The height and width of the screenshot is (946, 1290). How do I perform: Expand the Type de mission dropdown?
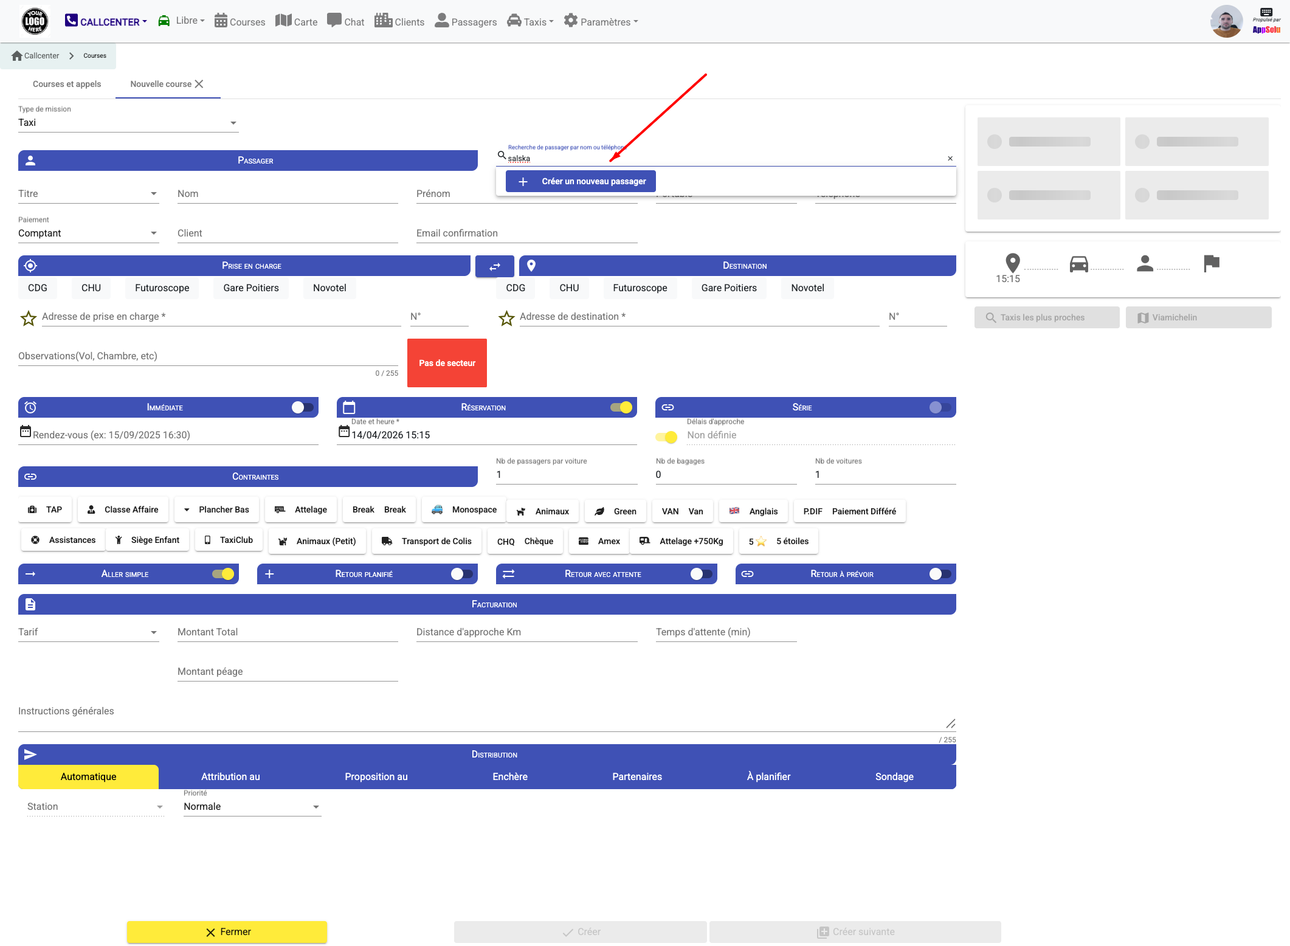(128, 123)
